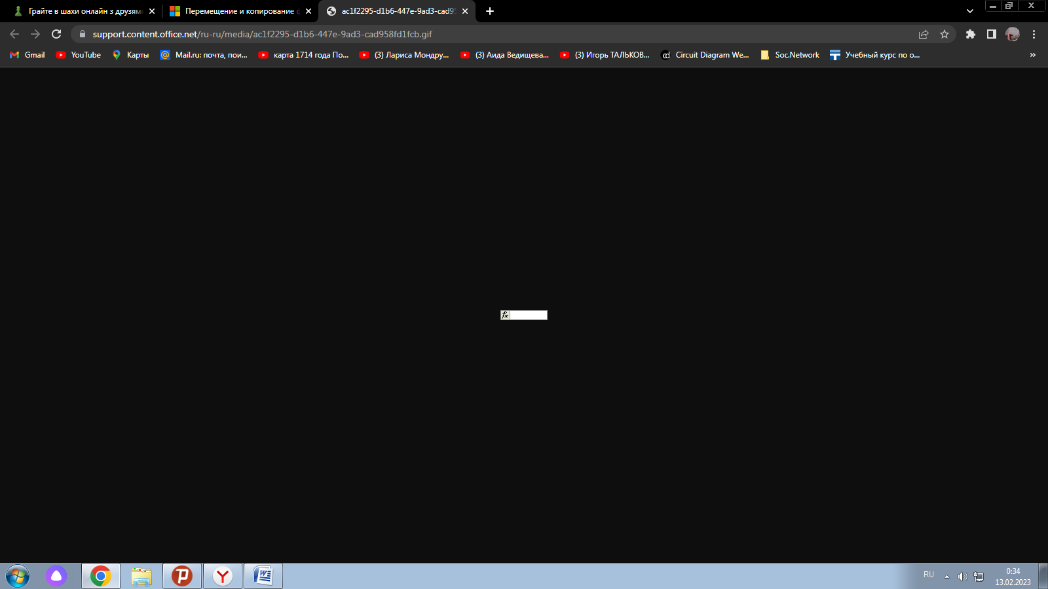Select the ac1f2295 gif tab
Screen dimensions: 1048x589
397,11
